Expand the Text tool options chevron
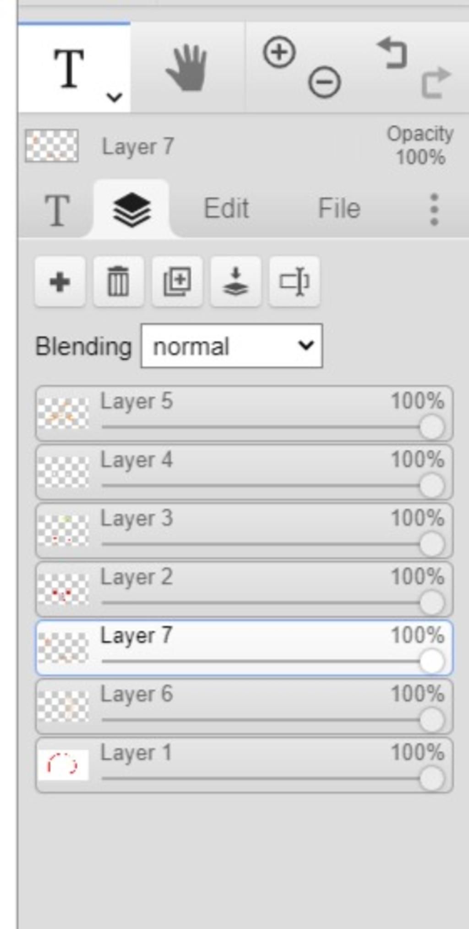Screen dimensions: 469x929 point(114,97)
